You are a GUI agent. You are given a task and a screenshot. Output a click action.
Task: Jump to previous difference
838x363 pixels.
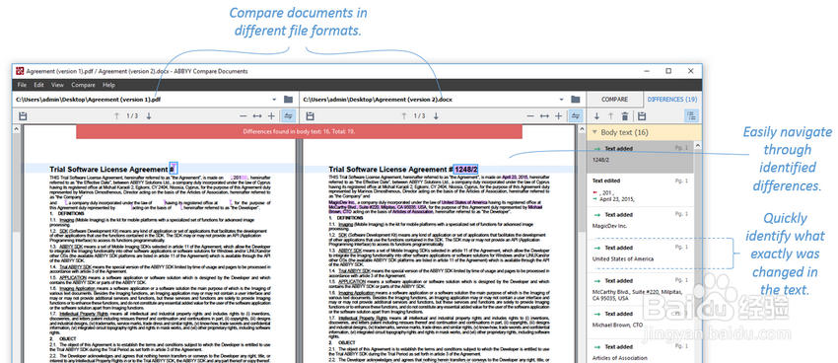coord(610,116)
